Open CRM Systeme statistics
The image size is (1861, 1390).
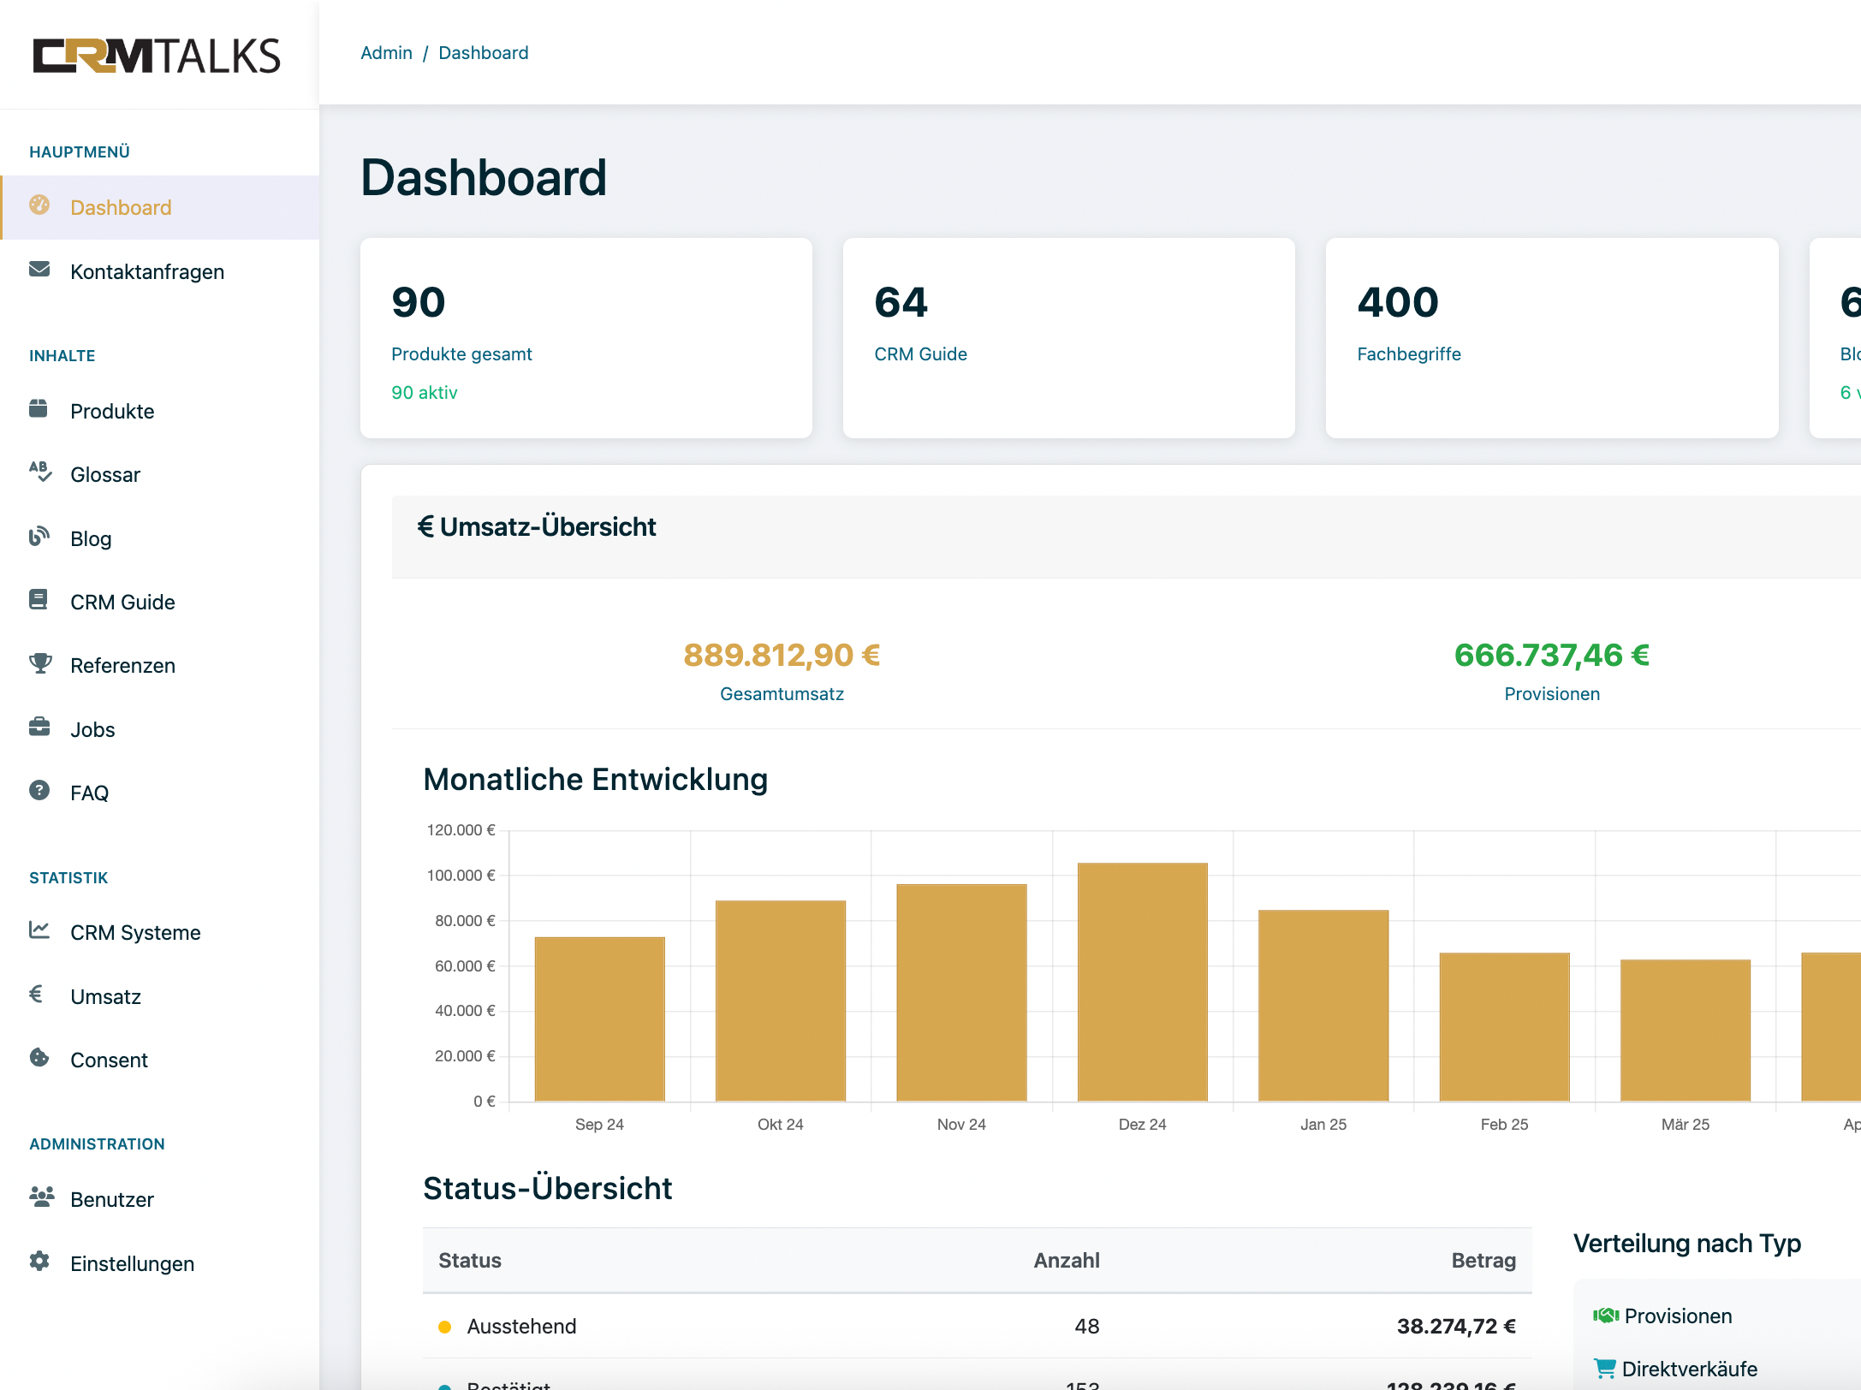point(160,932)
